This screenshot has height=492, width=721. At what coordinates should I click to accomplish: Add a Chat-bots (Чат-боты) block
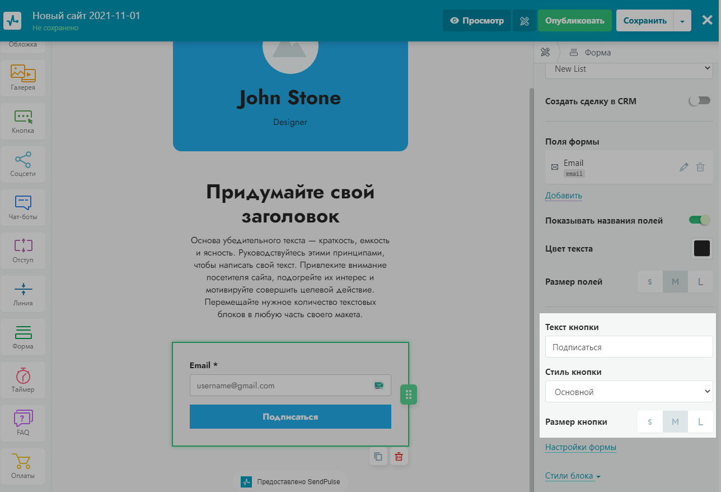tap(23, 207)
